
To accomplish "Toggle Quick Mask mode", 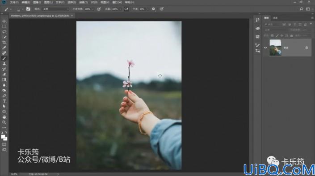I will click(4, 144).
